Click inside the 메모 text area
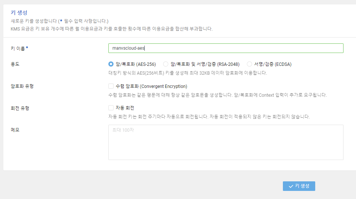The width and height of the screenshot is (356, 199). click(x=226, y=142)
